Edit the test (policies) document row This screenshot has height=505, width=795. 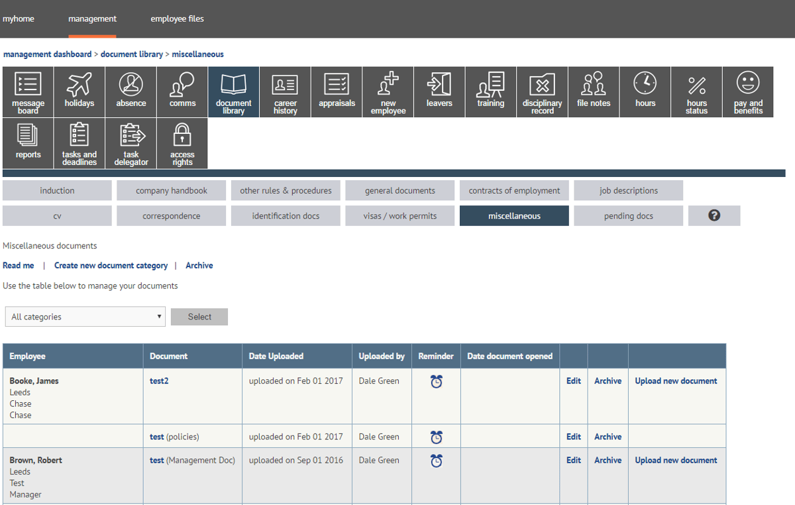click(x=574, y=437)
